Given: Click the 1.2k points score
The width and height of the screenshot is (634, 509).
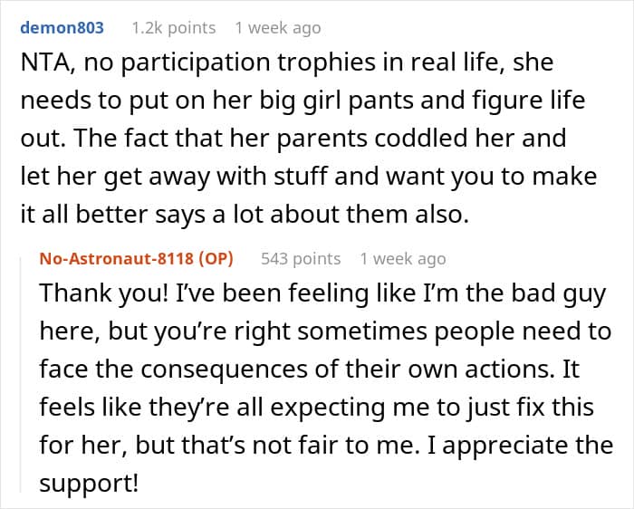Looking at the screenshot, I should click(x=174, y=28).
